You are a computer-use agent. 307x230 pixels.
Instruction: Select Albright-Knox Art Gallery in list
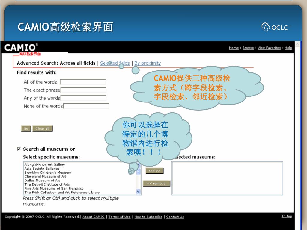[45, 164]
